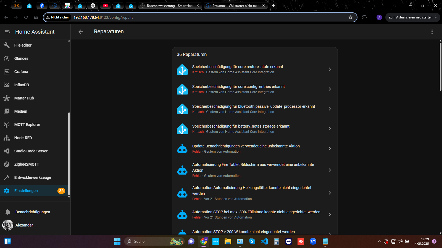The image size is (442, 248).
Task: Click the back arrow beside Reparaturen
Action: click(81, 32)
